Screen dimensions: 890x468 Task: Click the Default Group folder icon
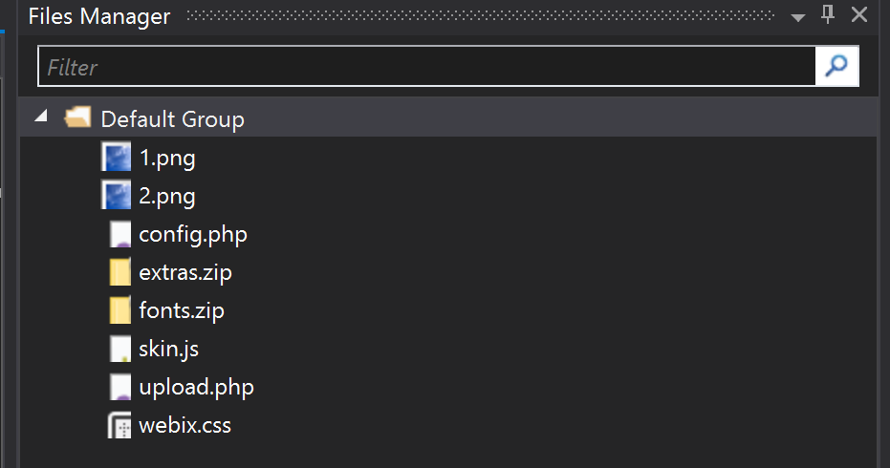pos(77,117)
